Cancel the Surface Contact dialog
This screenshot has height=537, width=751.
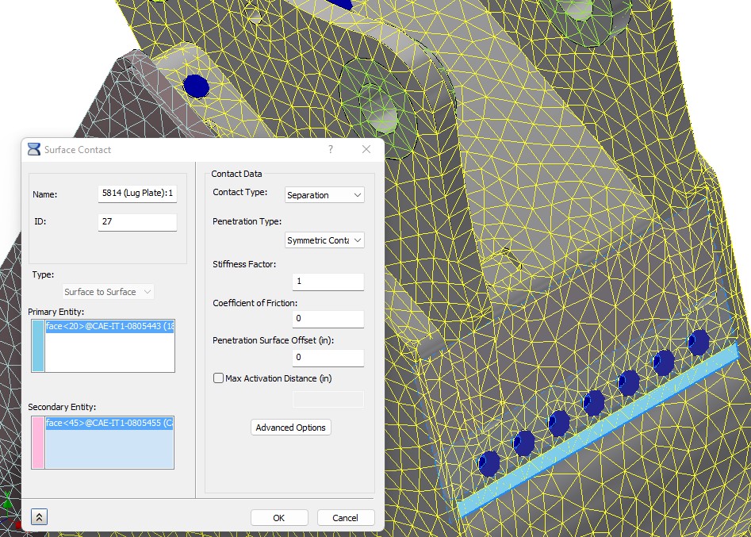click(x=346, y=517)
